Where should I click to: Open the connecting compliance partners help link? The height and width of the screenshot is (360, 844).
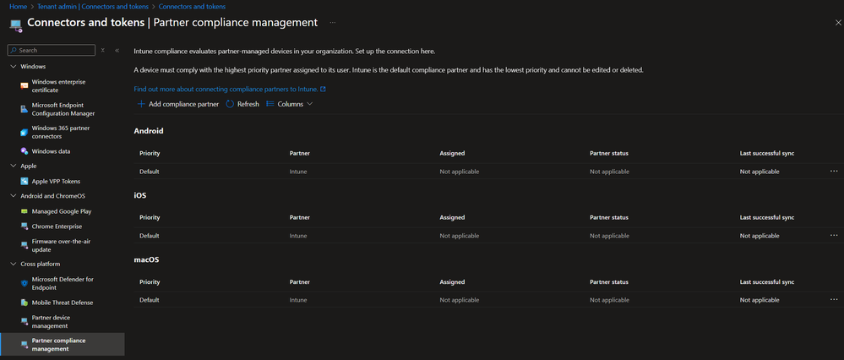click(230, 89)
